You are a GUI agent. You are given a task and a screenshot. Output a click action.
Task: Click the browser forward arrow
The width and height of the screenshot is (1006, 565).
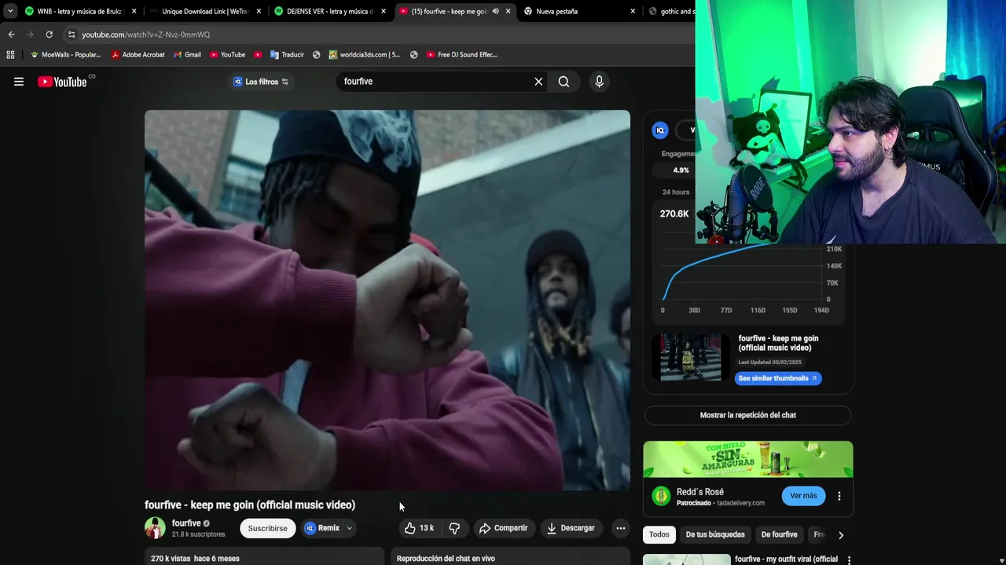click(x=30, y=35)
